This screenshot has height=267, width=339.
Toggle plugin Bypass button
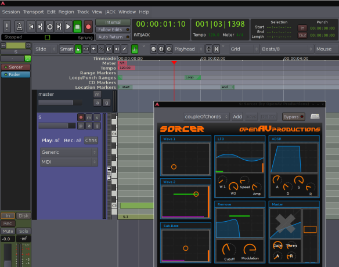click(293, 117)
